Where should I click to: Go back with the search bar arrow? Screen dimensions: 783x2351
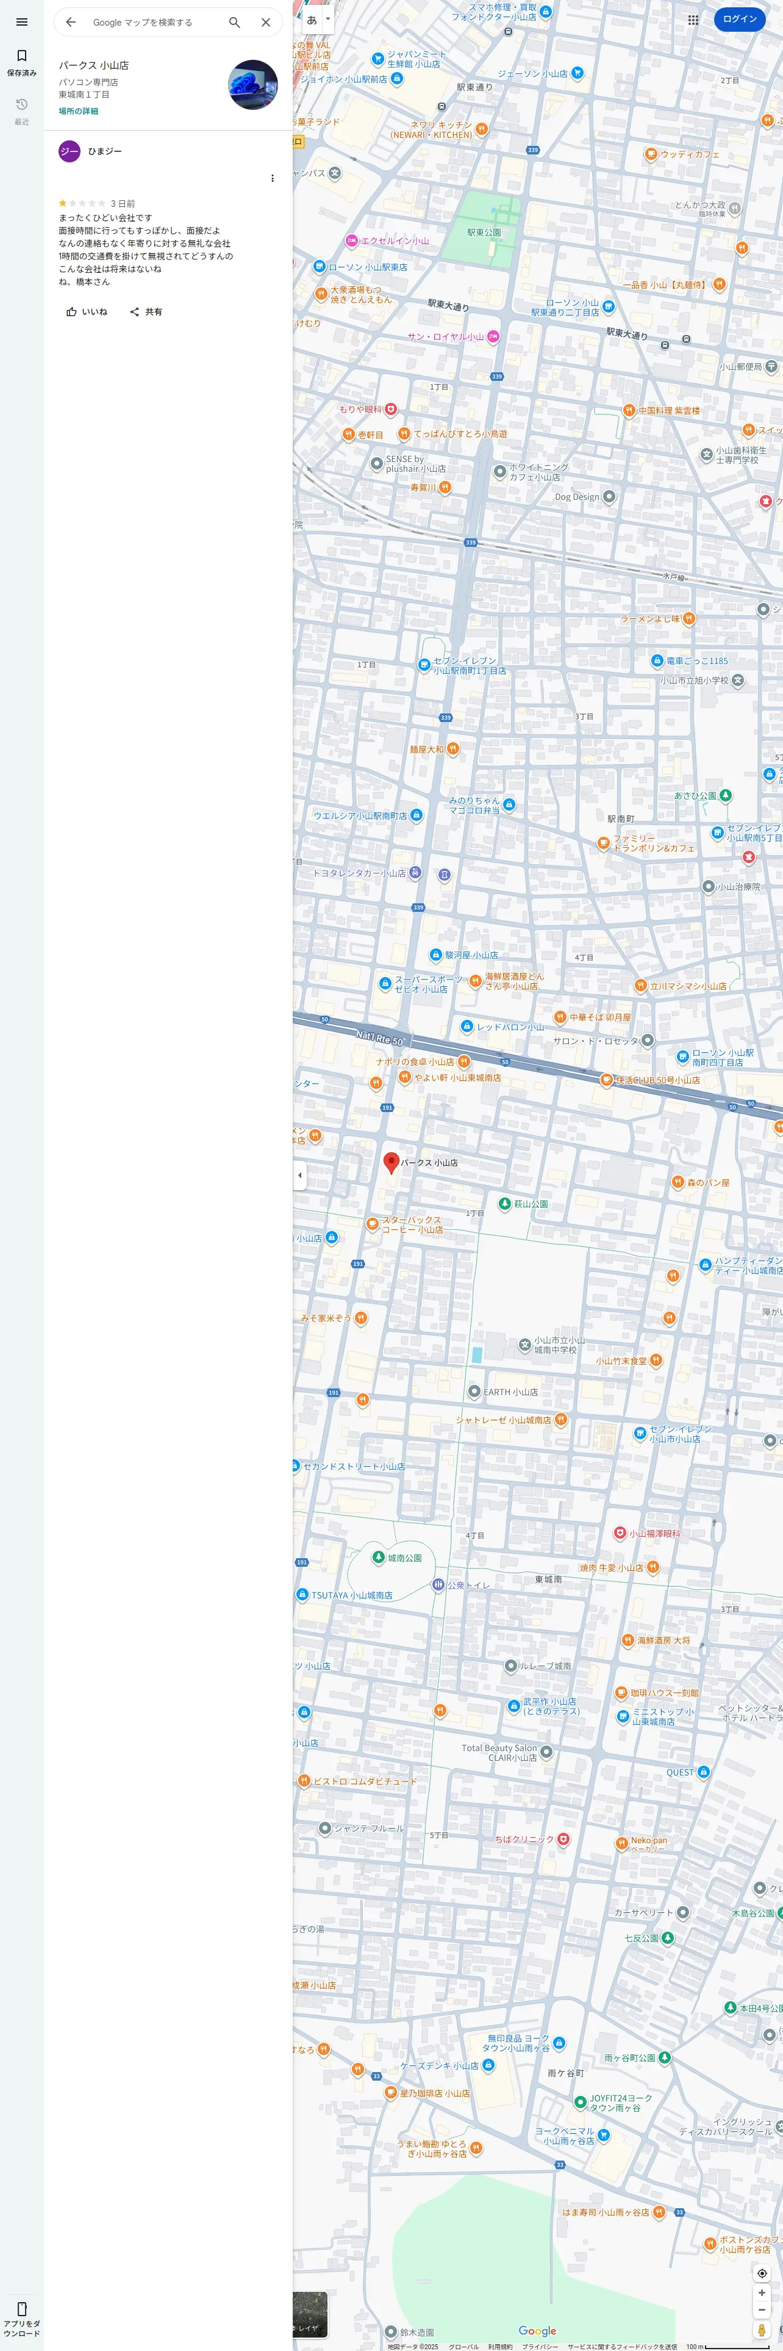(71, 22)
